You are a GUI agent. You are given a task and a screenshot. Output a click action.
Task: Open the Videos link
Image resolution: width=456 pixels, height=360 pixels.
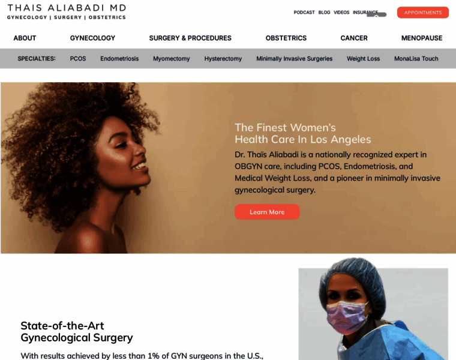click(x=341, y=12)
